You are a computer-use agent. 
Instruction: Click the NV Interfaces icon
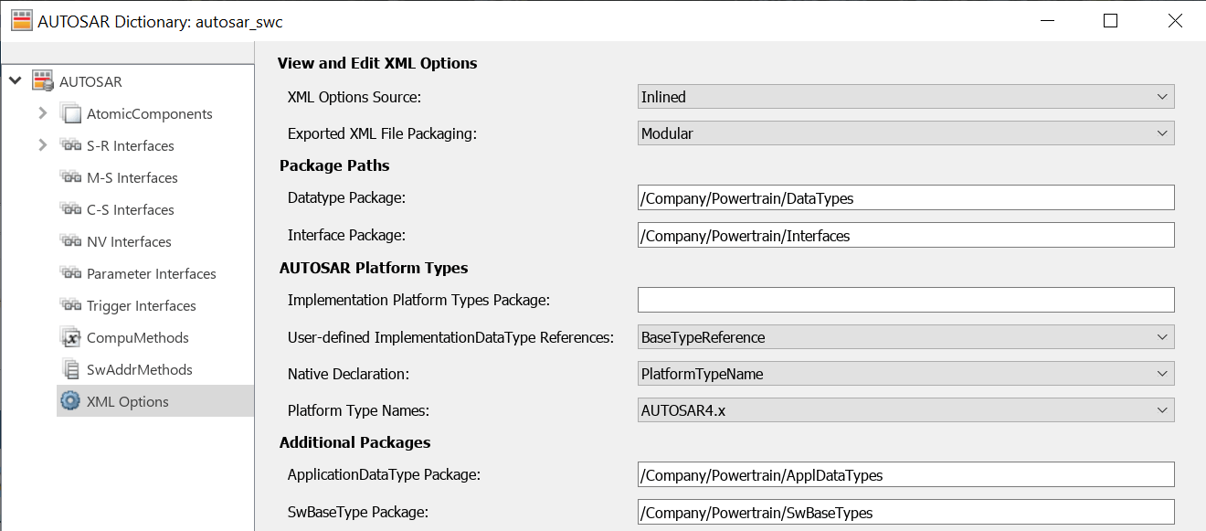pyautogui.click(x=70, y=241)
